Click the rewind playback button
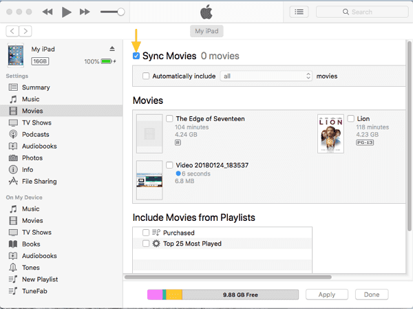Image resolution: width=413 pixels, height=309 pixels. [47, 12]
